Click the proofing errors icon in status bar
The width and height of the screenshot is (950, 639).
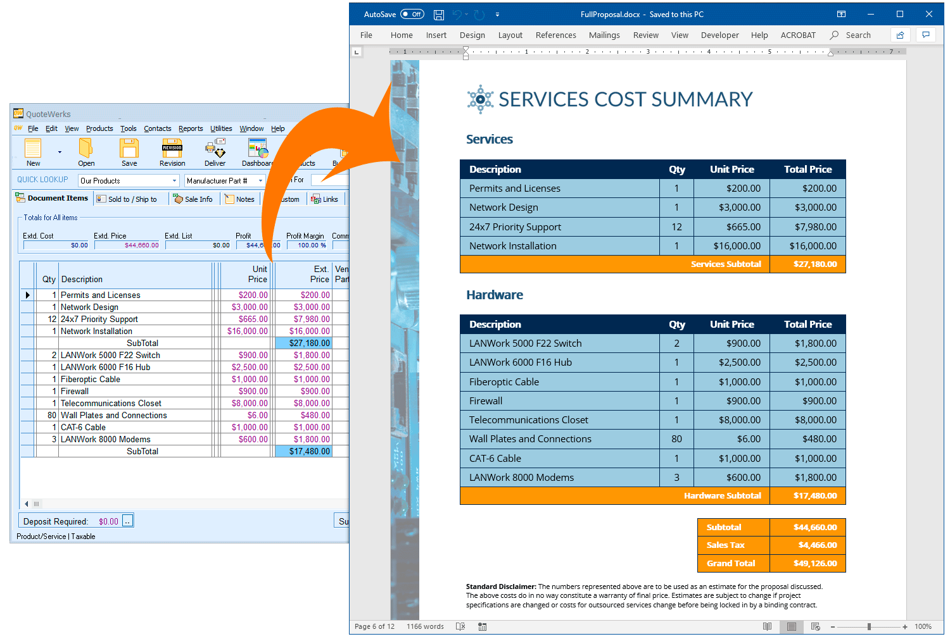pyautogui.click(x=460, y=626)
